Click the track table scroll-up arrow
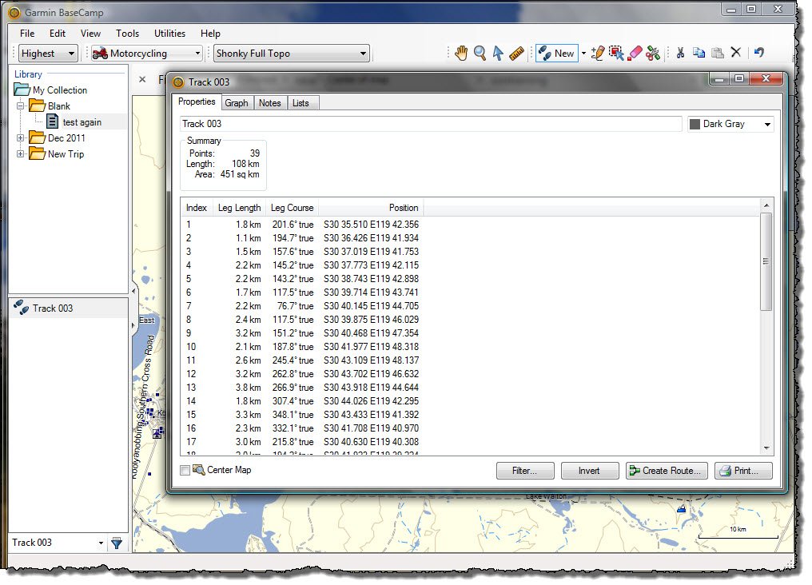 766,206
